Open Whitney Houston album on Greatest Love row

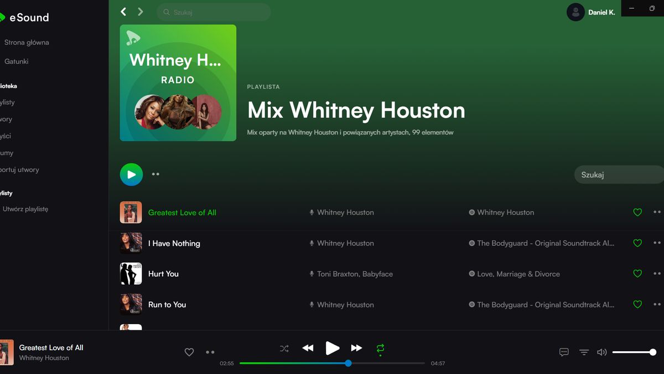click(x=505, y=213)
